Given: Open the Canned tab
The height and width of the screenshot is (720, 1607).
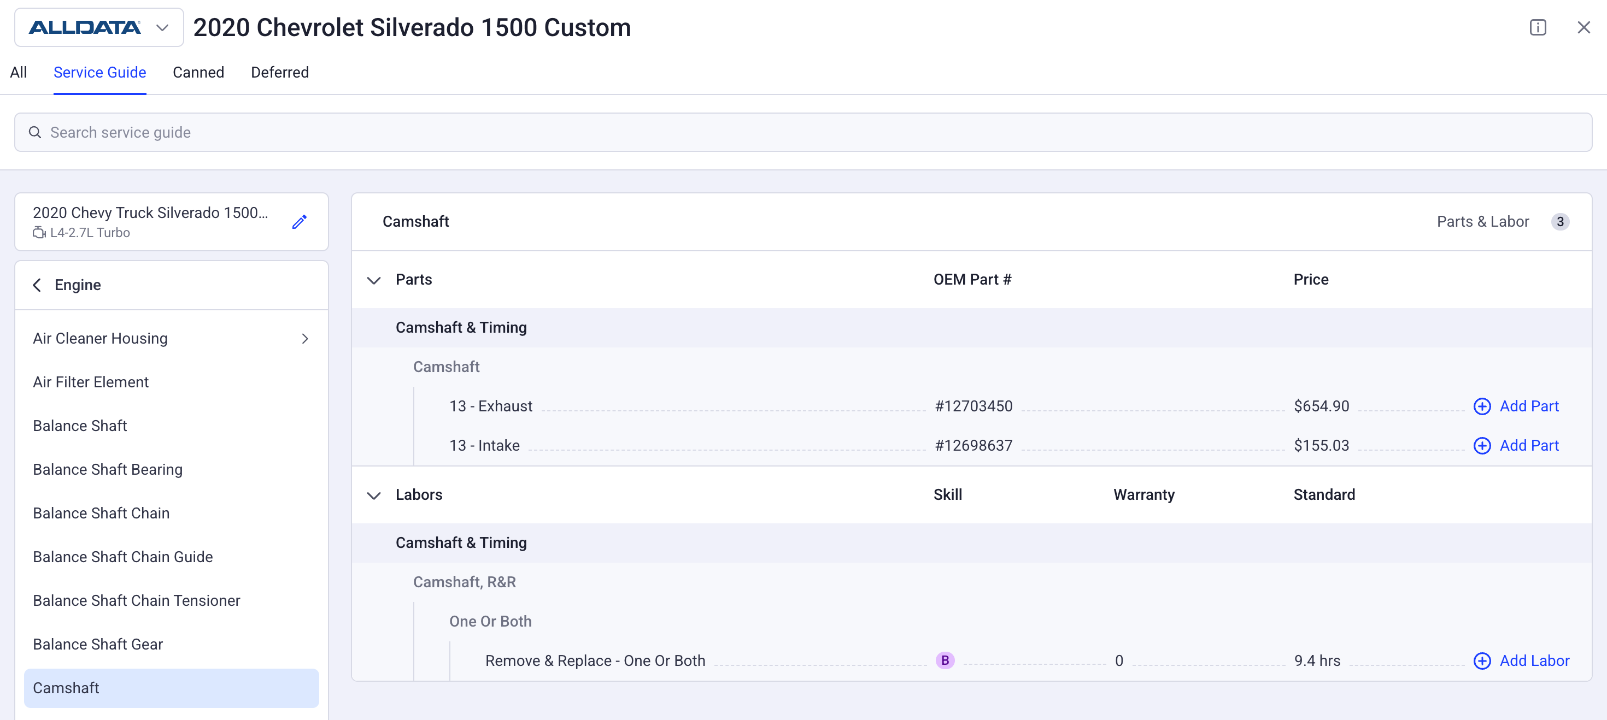Looking at the screenshot, I should (198, 72).
